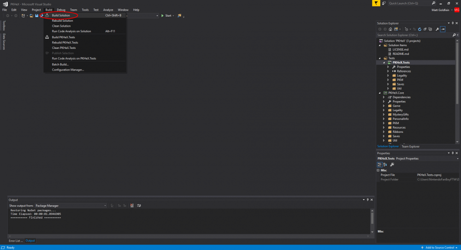Open Properties wrench icon in Solution Explorer toolbar
This screenshot has width=461, height=250.
437,29
